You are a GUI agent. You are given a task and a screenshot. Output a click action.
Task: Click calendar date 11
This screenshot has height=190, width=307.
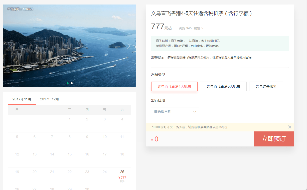122,137
